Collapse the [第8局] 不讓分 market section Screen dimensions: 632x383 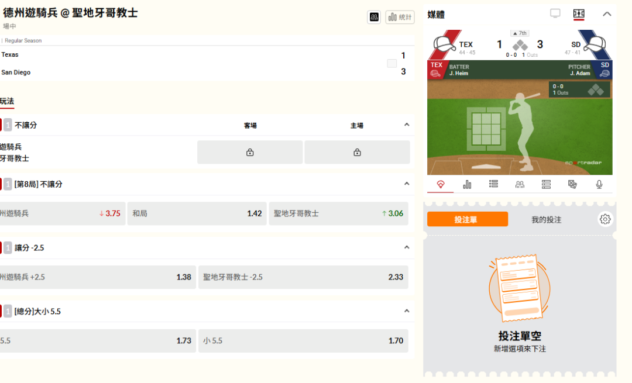(407, 184)
